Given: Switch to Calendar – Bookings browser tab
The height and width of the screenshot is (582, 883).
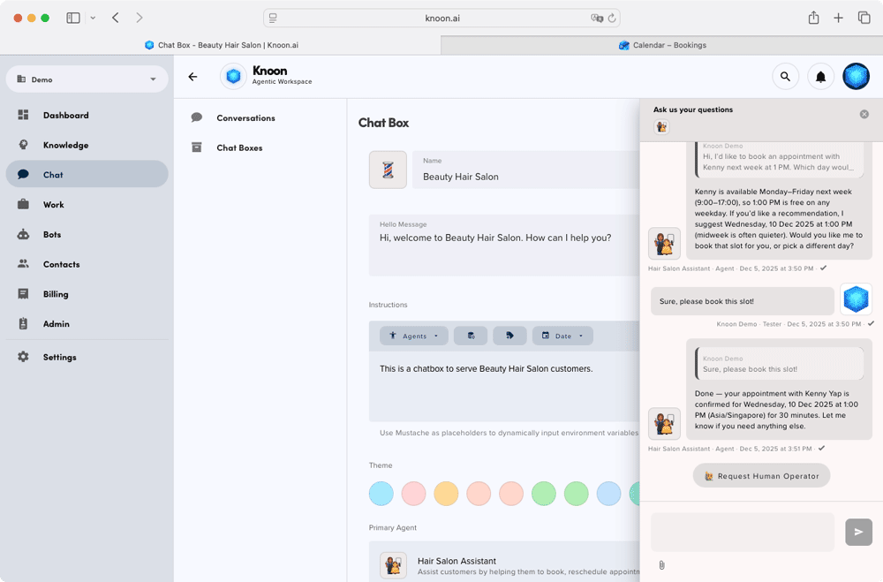Looking at the screenshot, I should [x=662, y=45].
